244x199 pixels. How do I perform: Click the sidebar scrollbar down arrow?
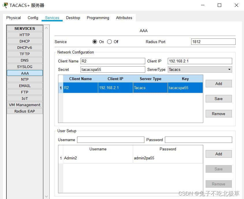46,196
